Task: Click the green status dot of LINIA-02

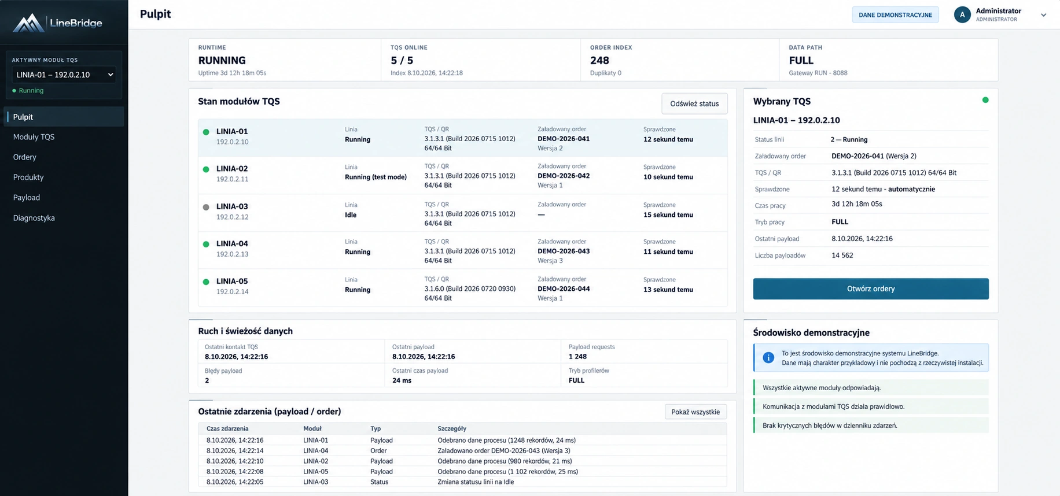Action: pos(206,169)
